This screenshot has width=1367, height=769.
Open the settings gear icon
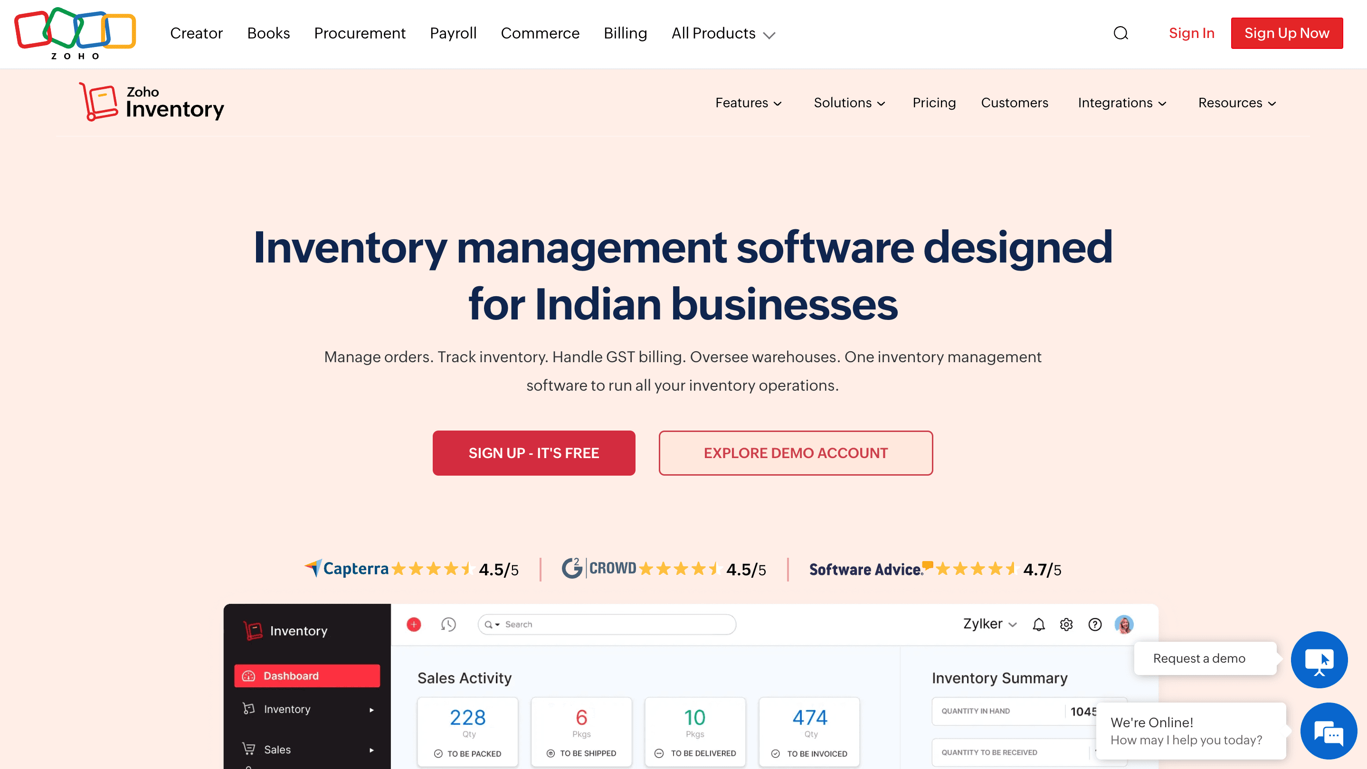click(1066, 624)
